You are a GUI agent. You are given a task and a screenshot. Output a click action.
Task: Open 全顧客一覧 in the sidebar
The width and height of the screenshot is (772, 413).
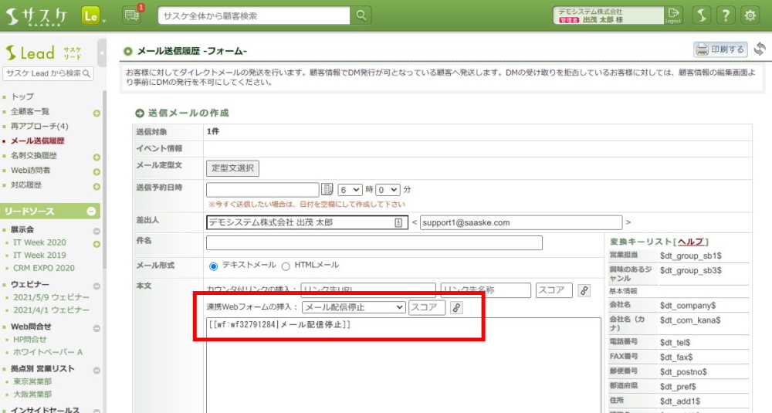click(31, 112)
